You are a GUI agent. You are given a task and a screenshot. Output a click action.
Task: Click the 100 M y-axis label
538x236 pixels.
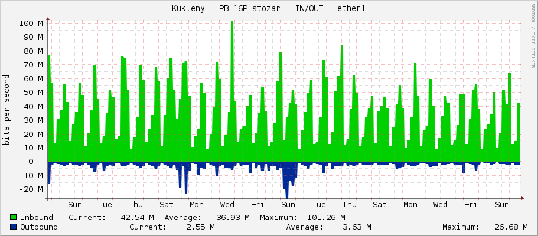tap(31, 24)
